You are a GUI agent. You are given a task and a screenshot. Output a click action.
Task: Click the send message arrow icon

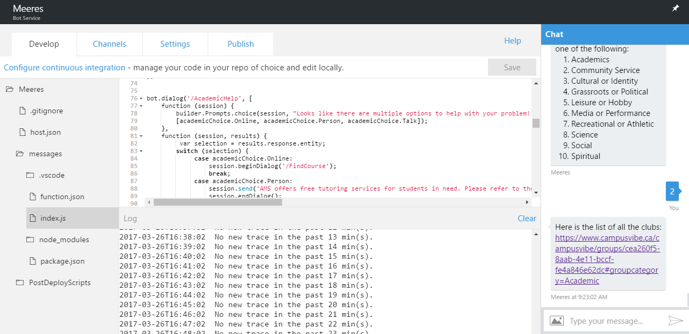tap(675, 321)
